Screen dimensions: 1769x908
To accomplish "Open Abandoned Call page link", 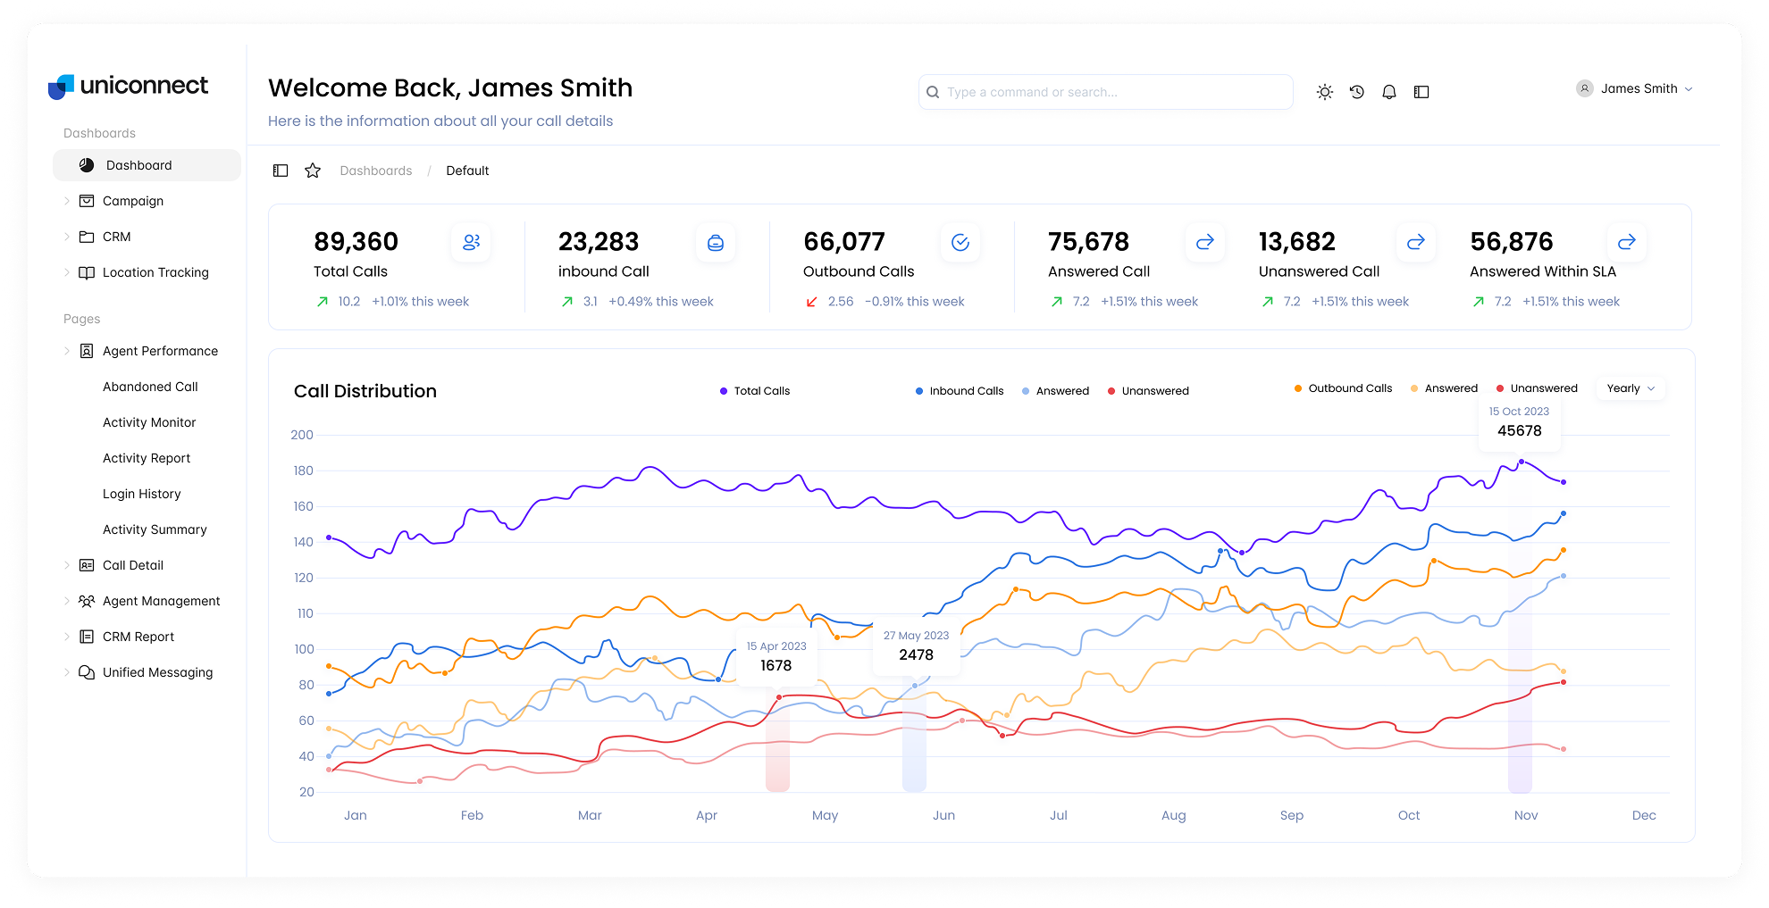I will click(x=150, y=387).
